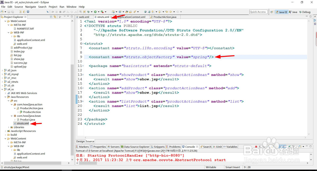This screenshot has width=317, height=171.
Task: Open the Data Source Explorer tab
Action: tap(135, 147)
